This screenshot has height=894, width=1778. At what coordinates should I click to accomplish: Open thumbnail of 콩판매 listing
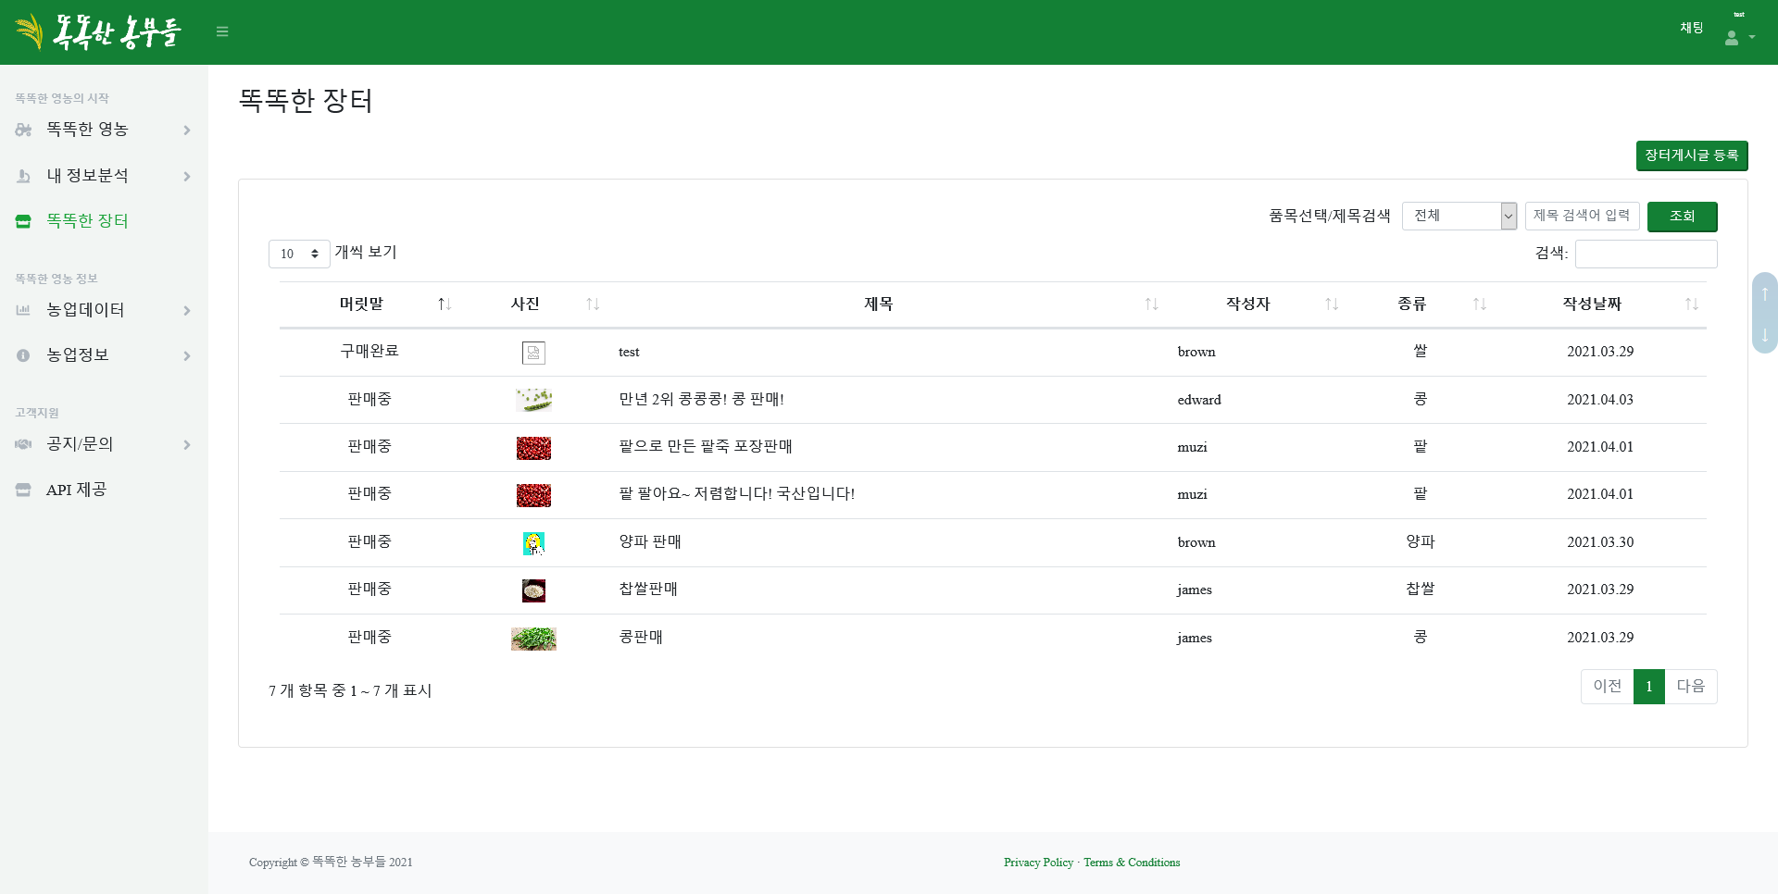533,639
